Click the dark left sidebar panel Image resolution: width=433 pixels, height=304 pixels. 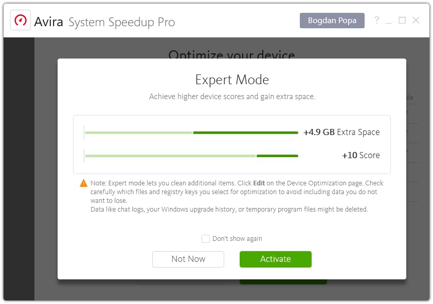[19, 168]
